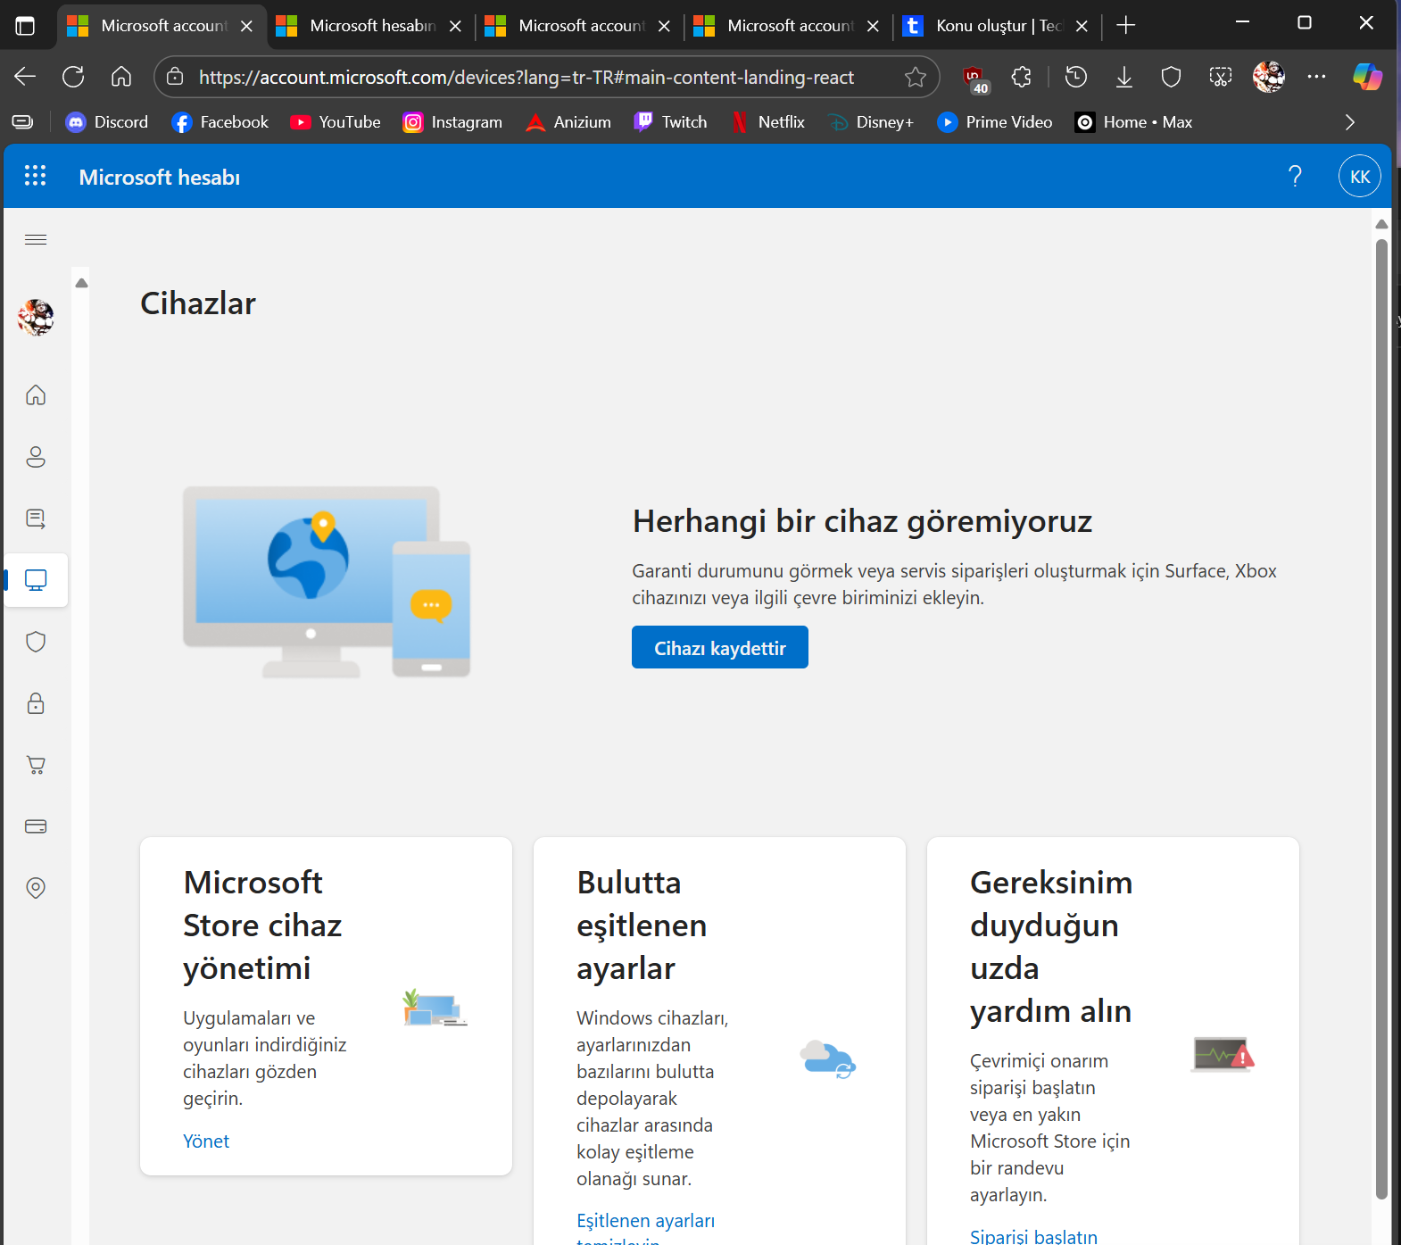
Task: Go to the browser home page
Action: 121,77
